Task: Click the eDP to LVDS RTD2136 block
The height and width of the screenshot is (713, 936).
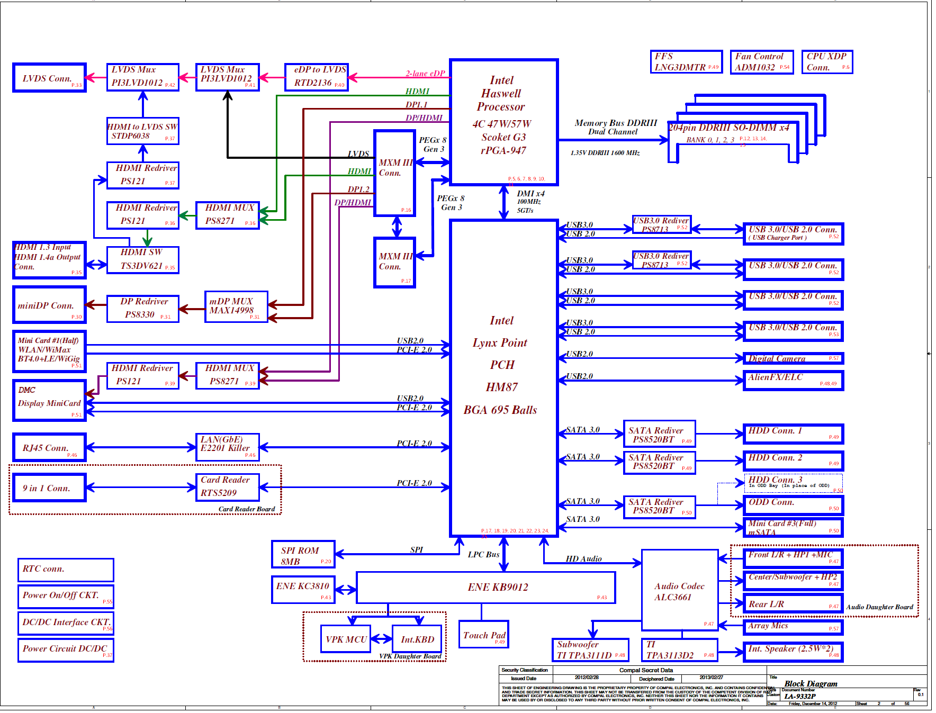Action: click(x=317, y=77)
